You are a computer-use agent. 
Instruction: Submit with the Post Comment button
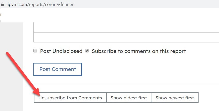[x=58, y=69]
